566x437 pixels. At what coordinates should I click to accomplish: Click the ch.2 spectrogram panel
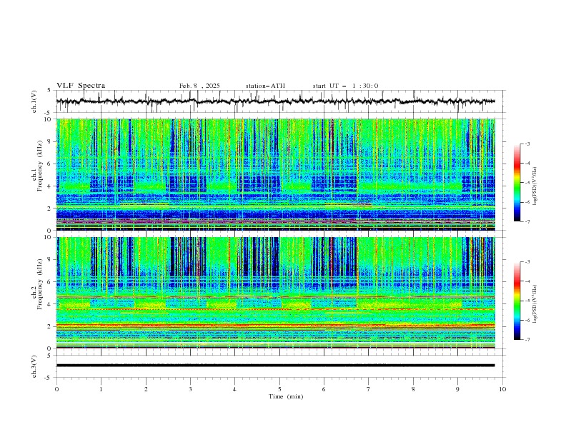[276, 293]
